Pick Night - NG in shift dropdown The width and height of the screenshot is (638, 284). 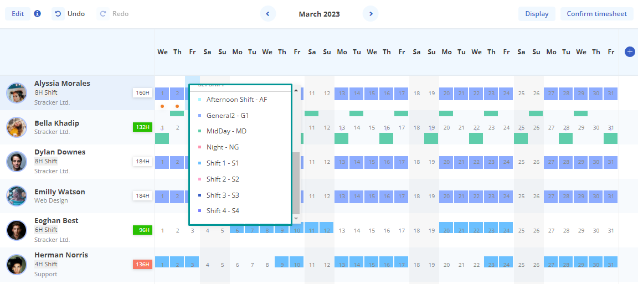point(222,147)
